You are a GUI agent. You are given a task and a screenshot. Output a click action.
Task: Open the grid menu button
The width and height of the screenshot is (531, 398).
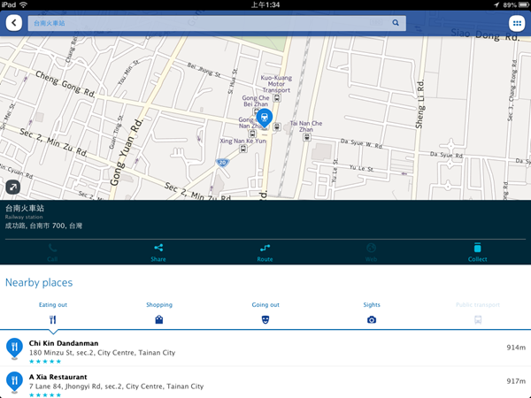[x=517, y=23]
